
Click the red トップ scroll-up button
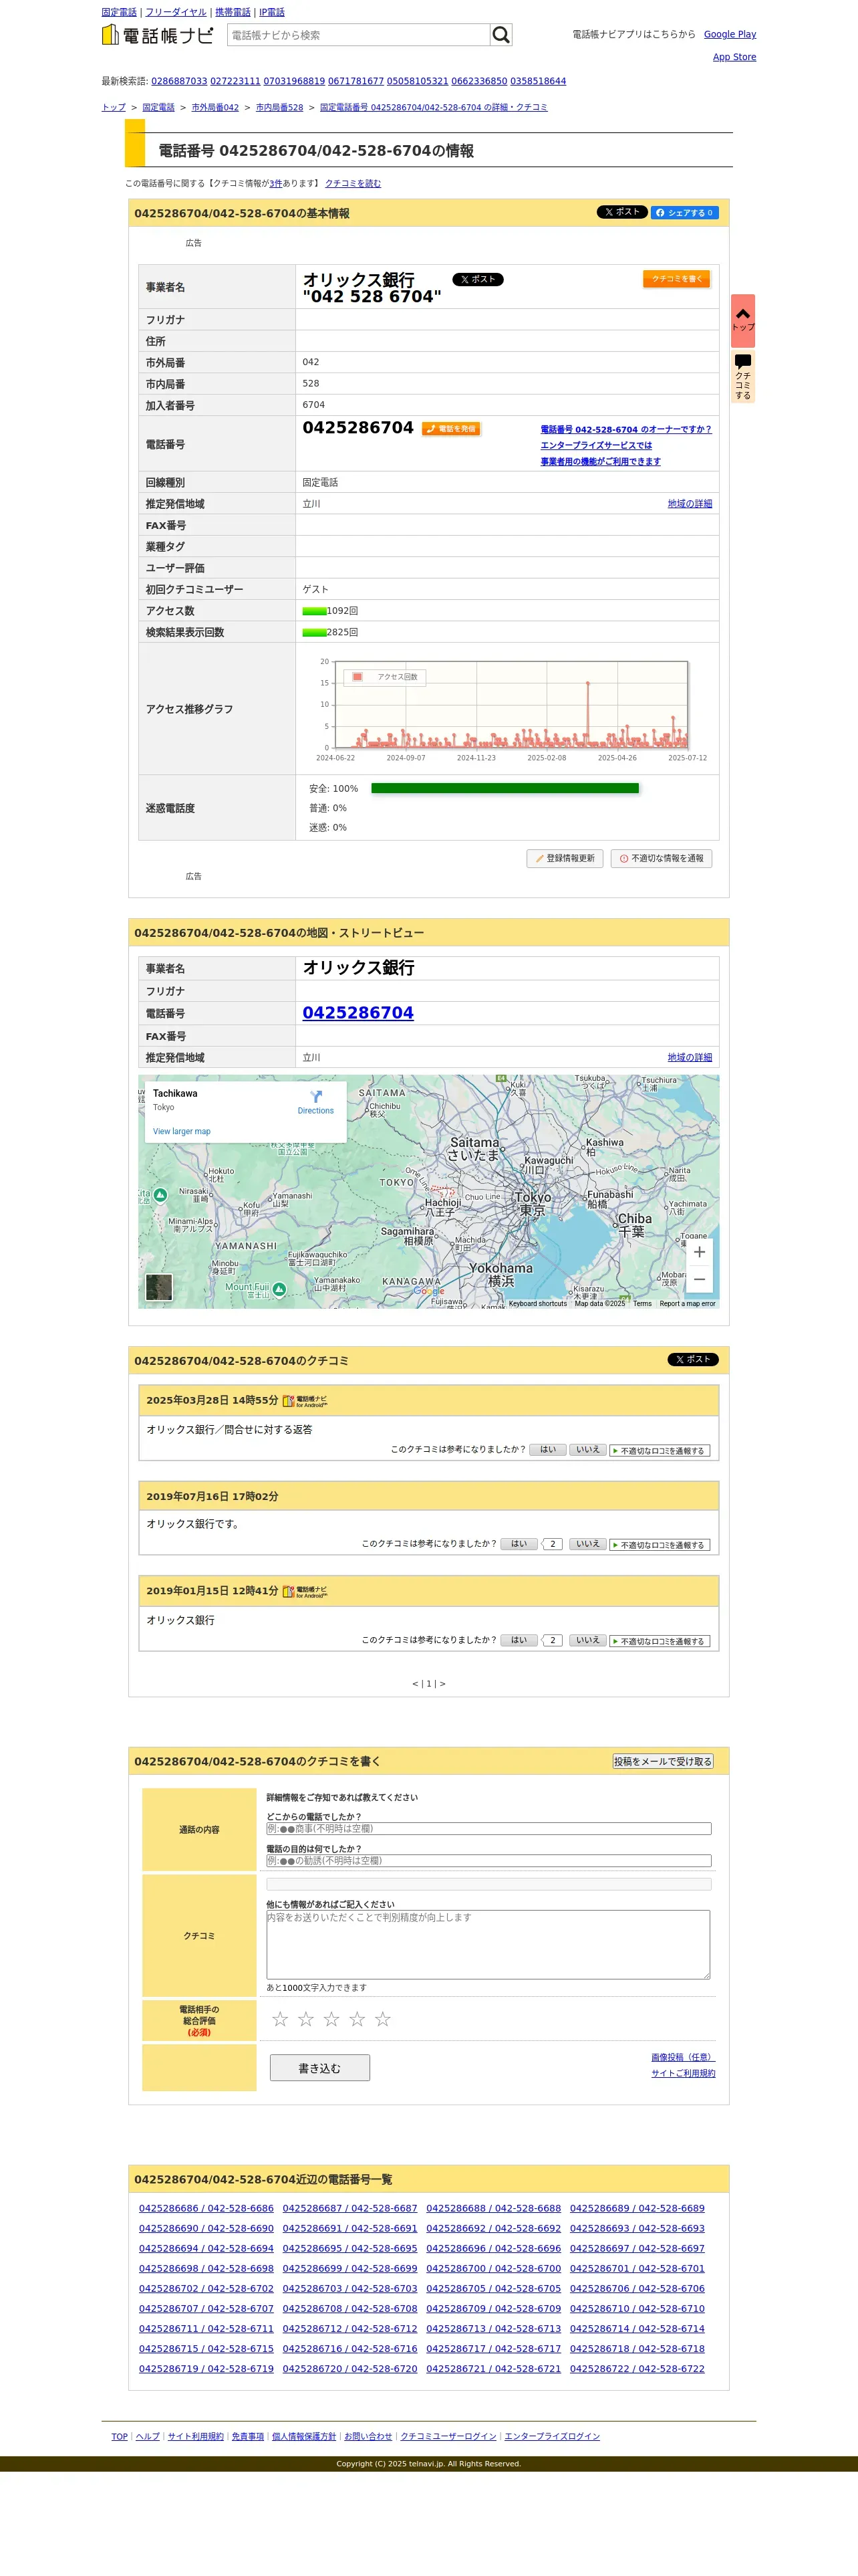tap(743, 320)
